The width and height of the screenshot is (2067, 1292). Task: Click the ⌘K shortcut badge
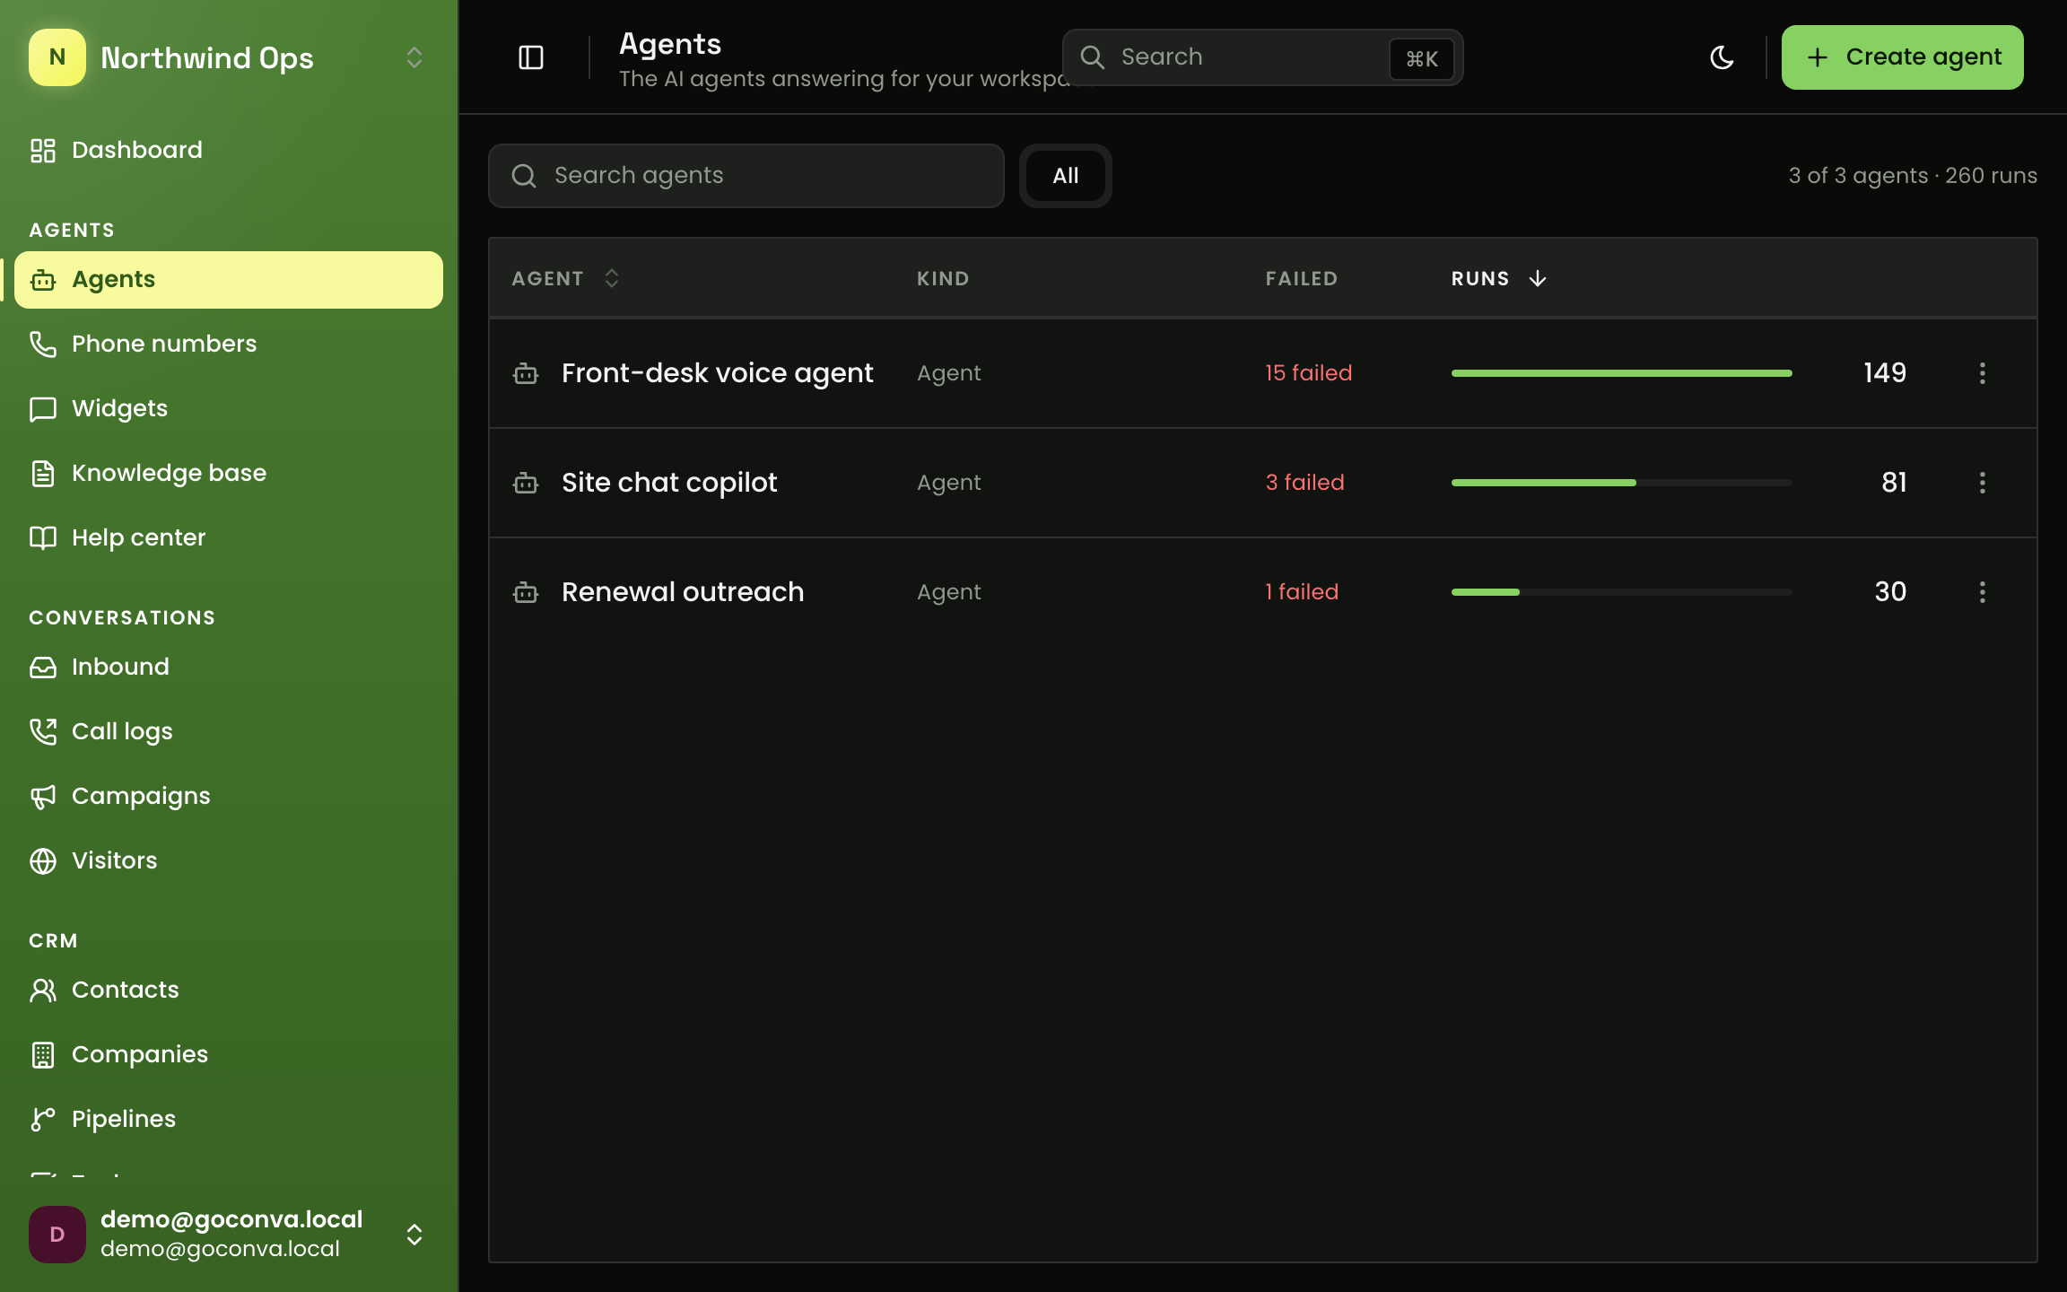[x=1421, y=58]
